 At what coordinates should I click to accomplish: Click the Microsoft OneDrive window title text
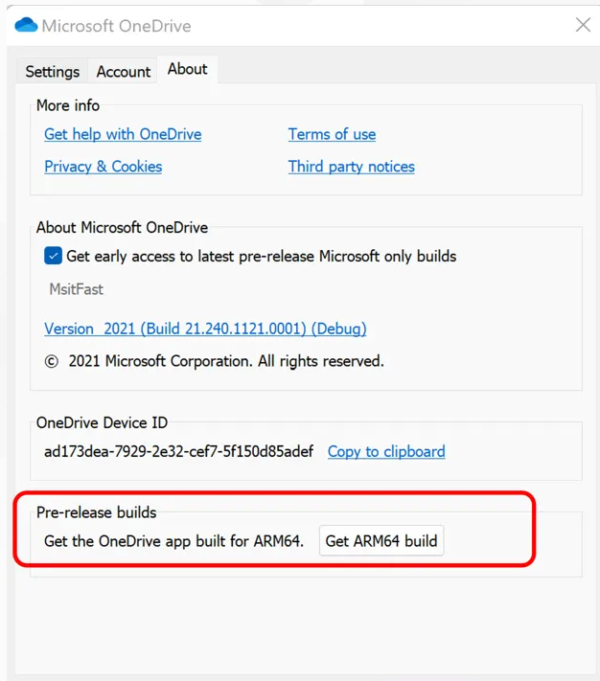(x=116, y=26)
